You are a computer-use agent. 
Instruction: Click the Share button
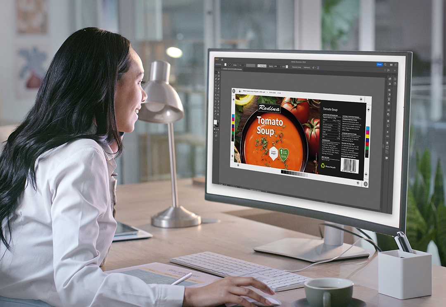point(379,64)
